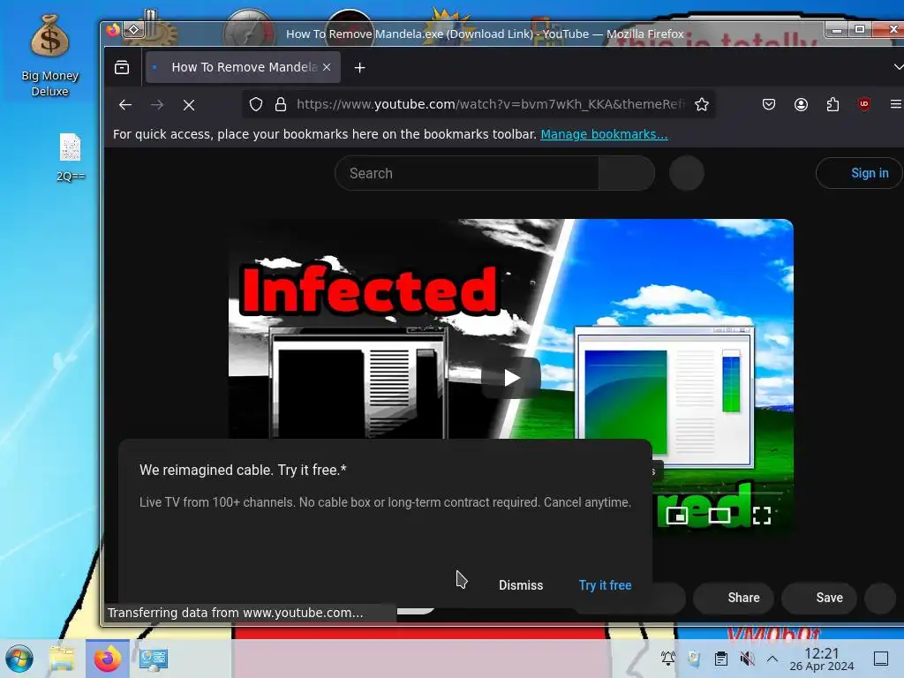The height and width of the screenshot is (678, 904).
Task: Open the clock showing 12:21
Action: [x=822, y=659]
